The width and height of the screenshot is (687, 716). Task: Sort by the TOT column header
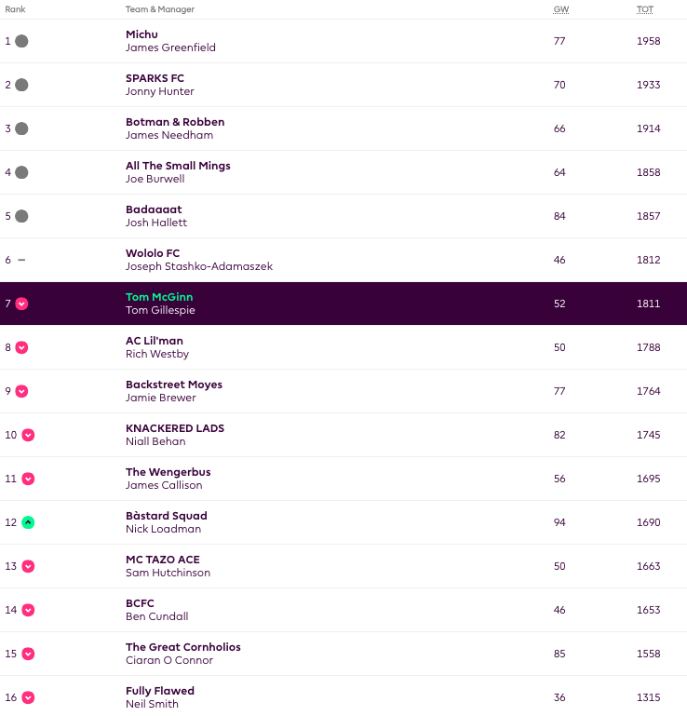click(644, 9)
